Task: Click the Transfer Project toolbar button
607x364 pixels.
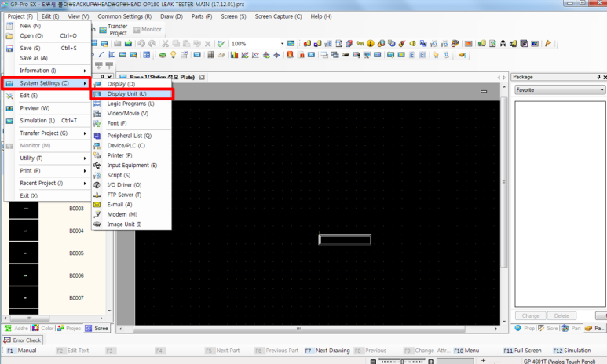Action: [114, 29]
